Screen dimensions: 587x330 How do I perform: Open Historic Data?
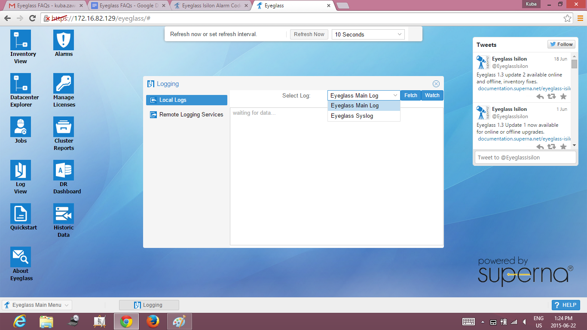64,214
